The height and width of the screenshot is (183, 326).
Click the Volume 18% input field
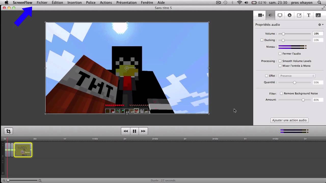(318, 34)
